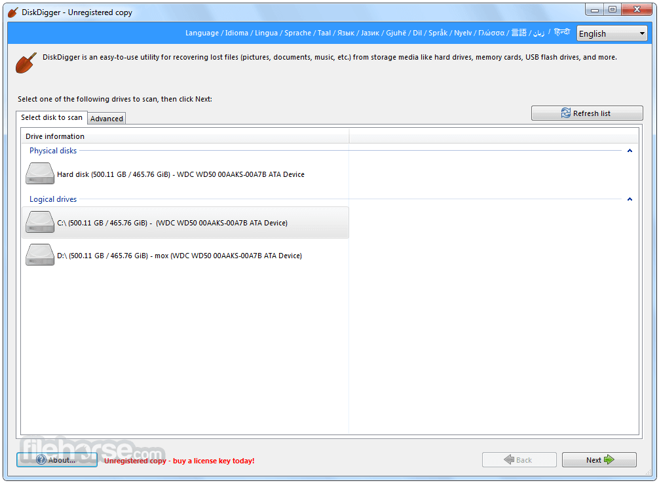The width and height of the screenshot is (659, 483).
Task: Open the English language dropdown
Action: click(x=612, y=33)
